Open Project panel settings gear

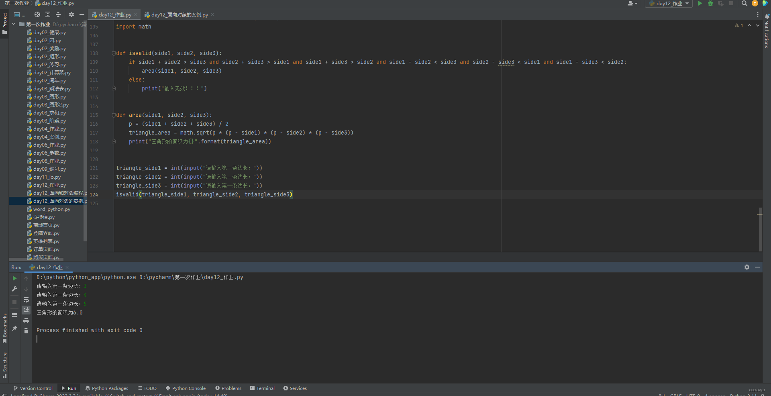[x=71, y=14]
